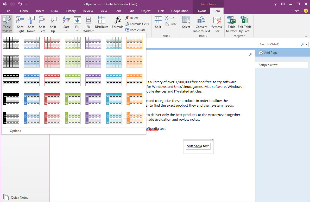Export Table to Excel

(231, 24)
